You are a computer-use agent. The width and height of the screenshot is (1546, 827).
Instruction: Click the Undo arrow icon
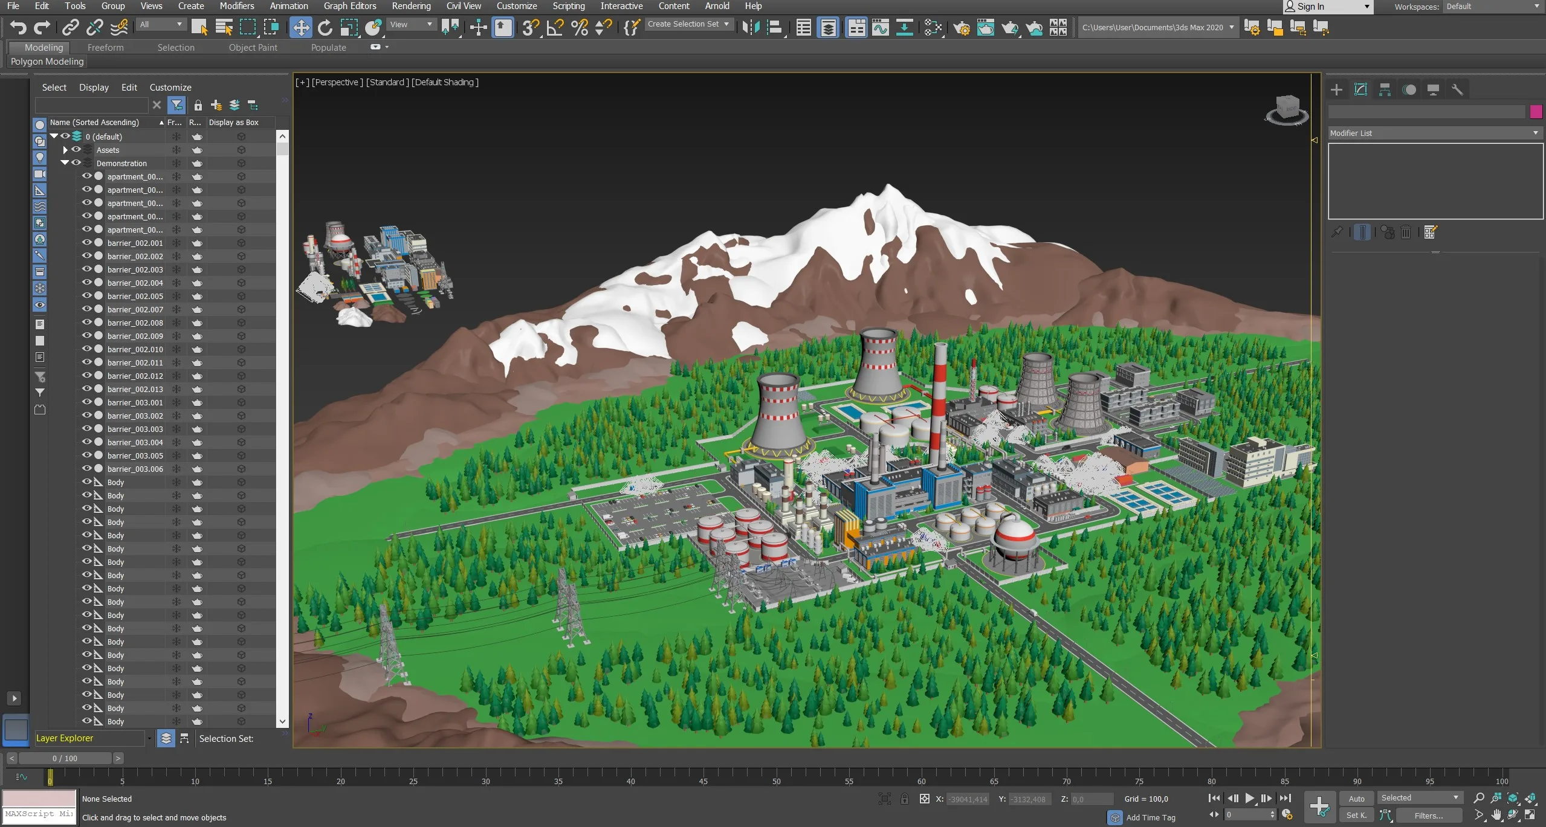pos(18,28)
